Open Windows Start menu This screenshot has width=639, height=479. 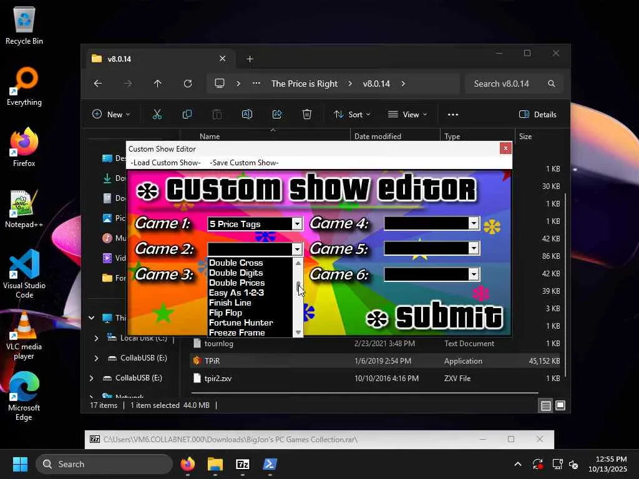[x=20, y=464]
